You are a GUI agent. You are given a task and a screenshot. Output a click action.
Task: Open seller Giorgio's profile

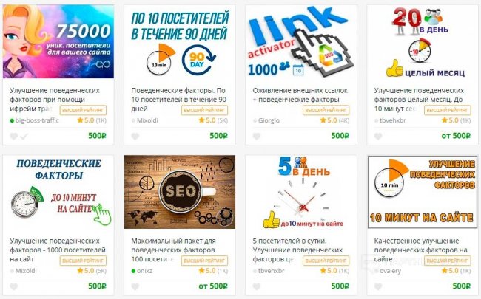click(x=269, y=120)
